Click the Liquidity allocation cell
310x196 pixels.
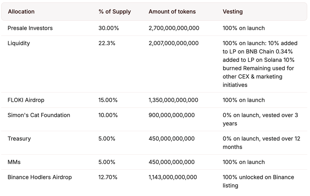[x=19, y=43]
